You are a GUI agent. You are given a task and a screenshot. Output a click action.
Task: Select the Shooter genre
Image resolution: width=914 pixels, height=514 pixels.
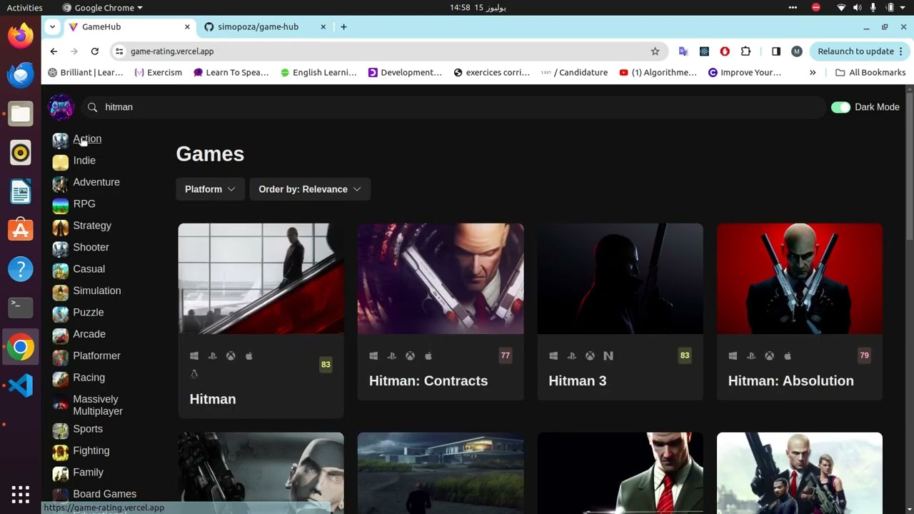coord(91,247)
